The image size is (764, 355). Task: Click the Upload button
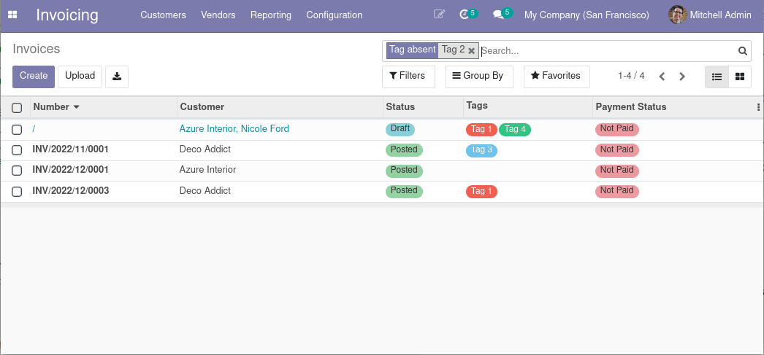coord(80,77)
